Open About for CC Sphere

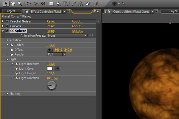77,31
